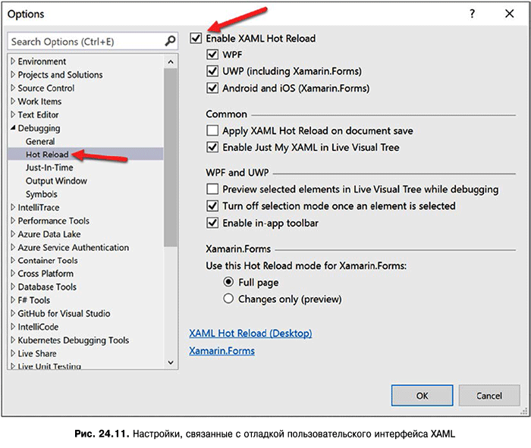The height and width of the screenshot is (448, 531).
Task: Collapse the Debugging tree node
Action: 13,128
